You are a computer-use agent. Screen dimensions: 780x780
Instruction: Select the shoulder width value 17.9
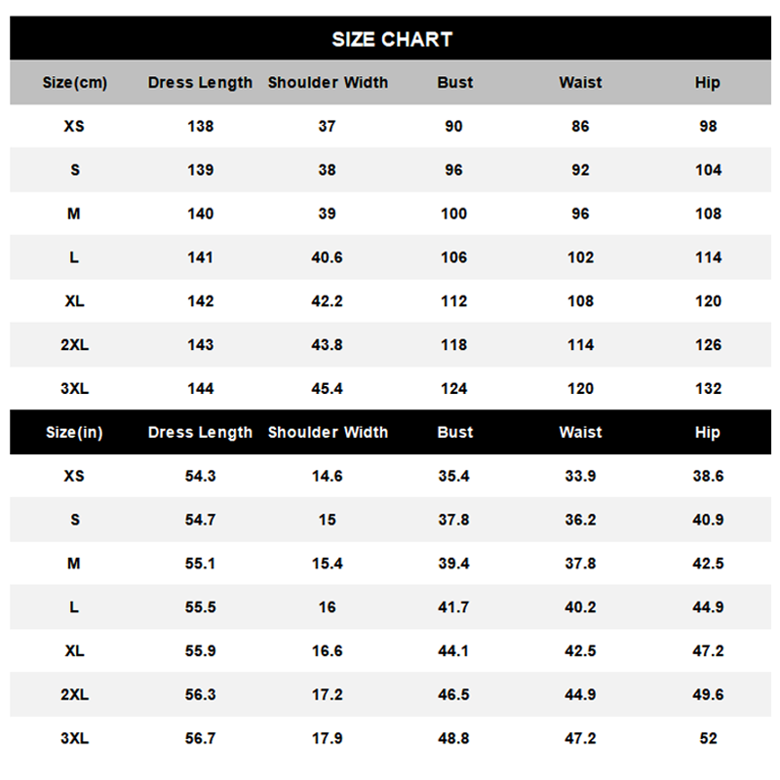[327, 738]
